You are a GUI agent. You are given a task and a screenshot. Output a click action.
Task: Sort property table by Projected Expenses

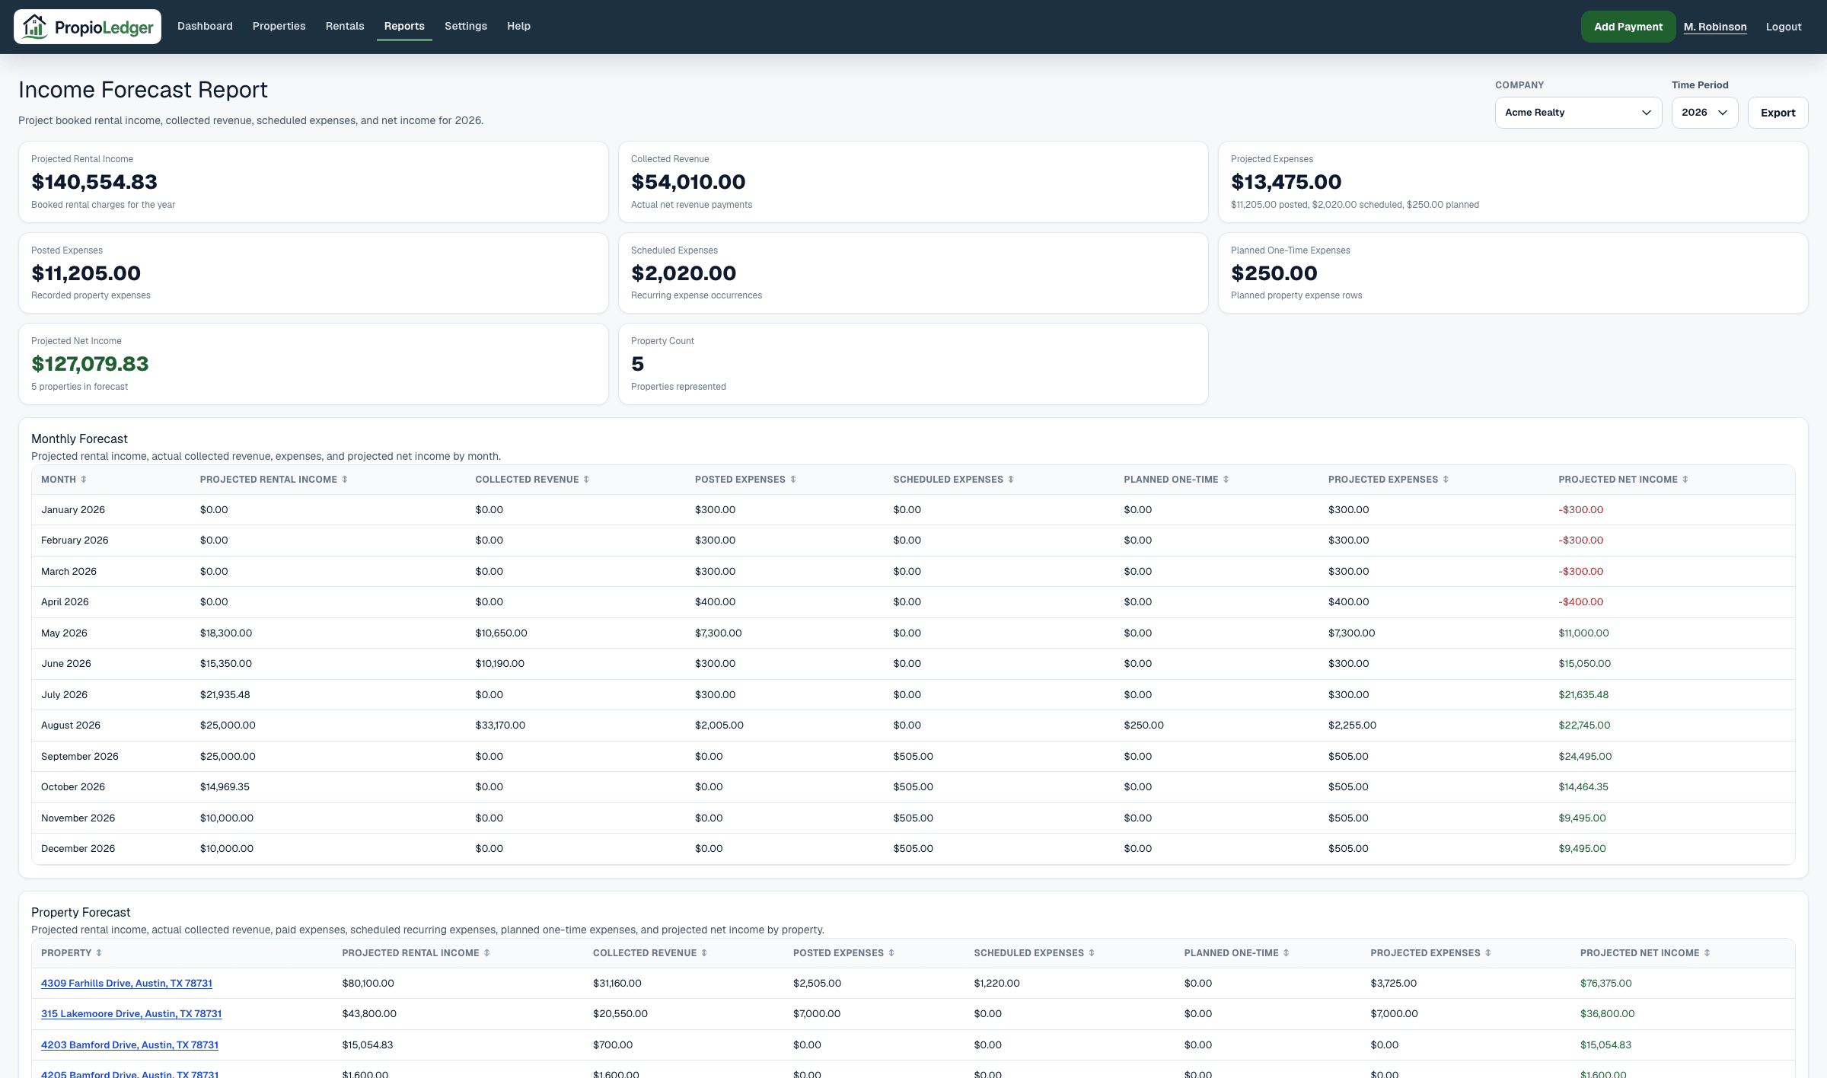(x=1430, y=953)
